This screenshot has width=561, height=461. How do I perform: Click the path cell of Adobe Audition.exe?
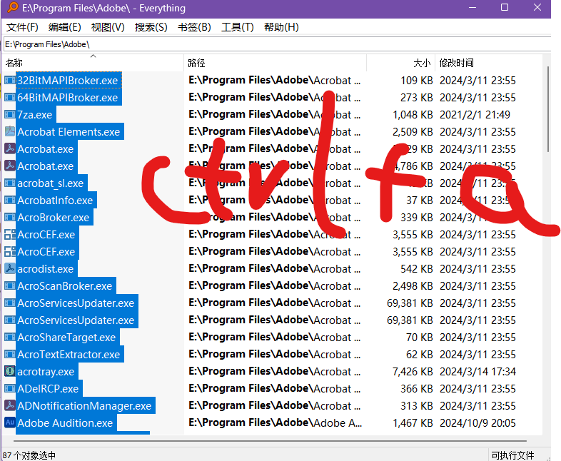coord(275,422)
